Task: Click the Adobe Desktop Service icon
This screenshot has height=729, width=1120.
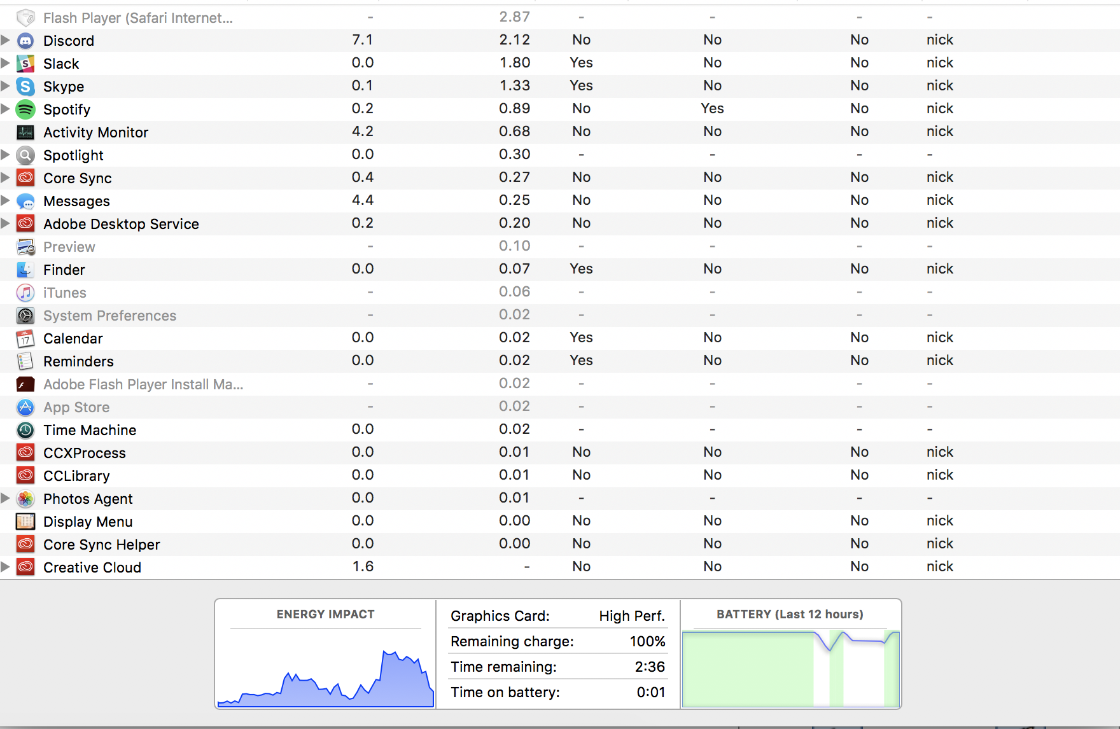Action: [25, 224]
